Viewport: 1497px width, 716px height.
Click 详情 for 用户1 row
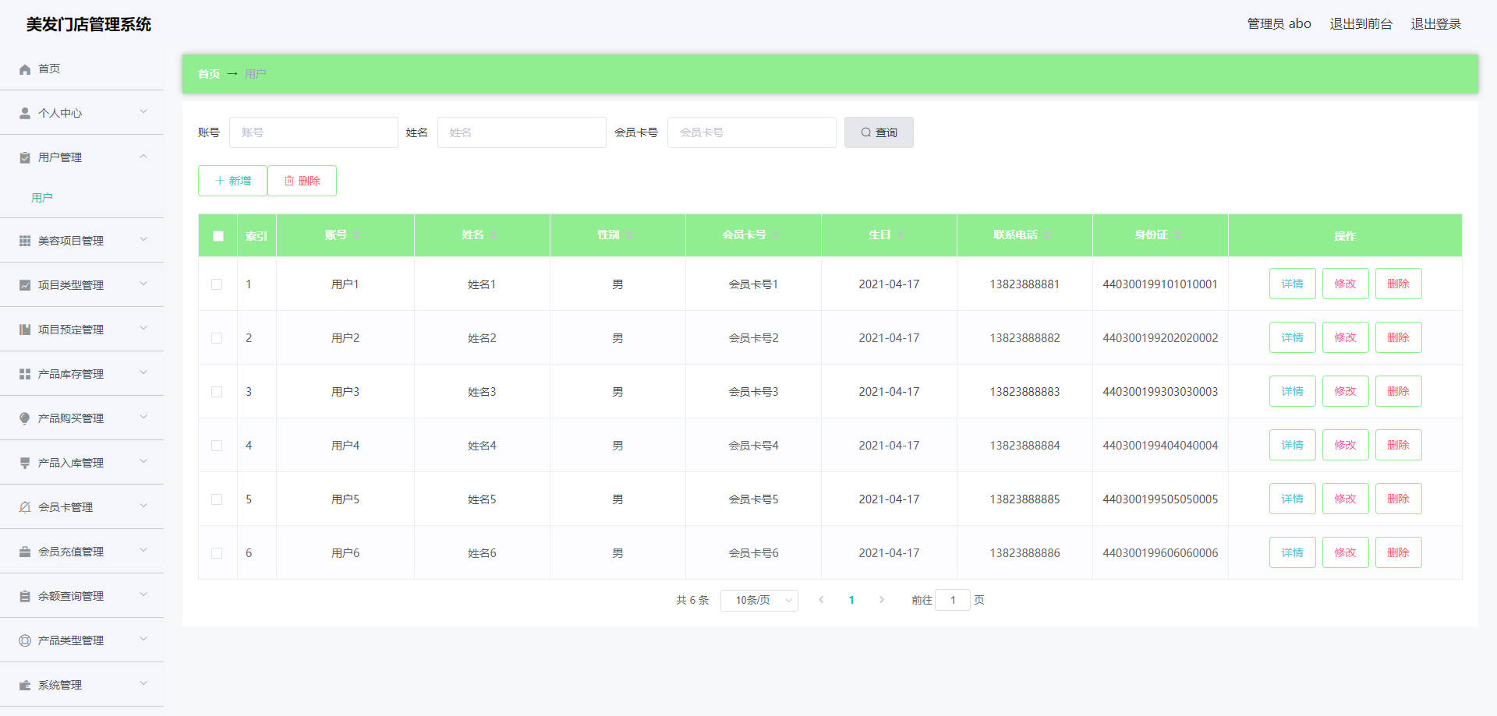coord(1293,284)
